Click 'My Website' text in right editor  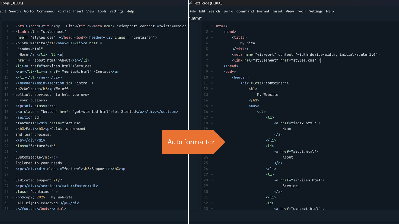pyautogui.click(x=267, y=95)
